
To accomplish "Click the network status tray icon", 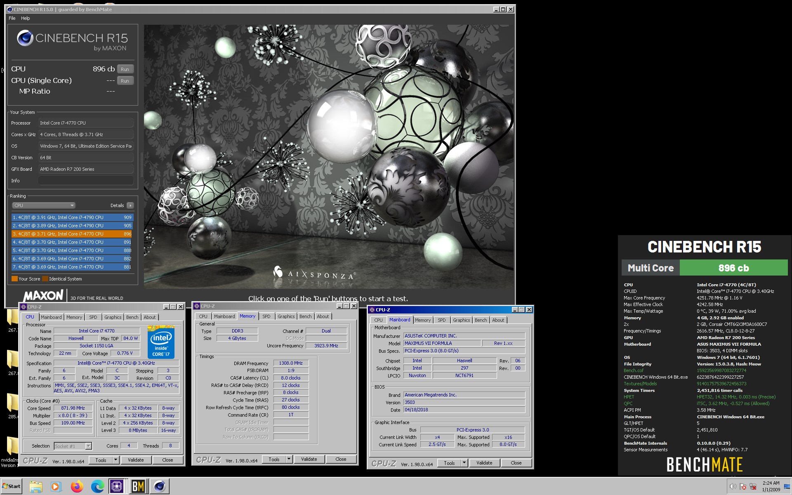I will tap(753, 486).
